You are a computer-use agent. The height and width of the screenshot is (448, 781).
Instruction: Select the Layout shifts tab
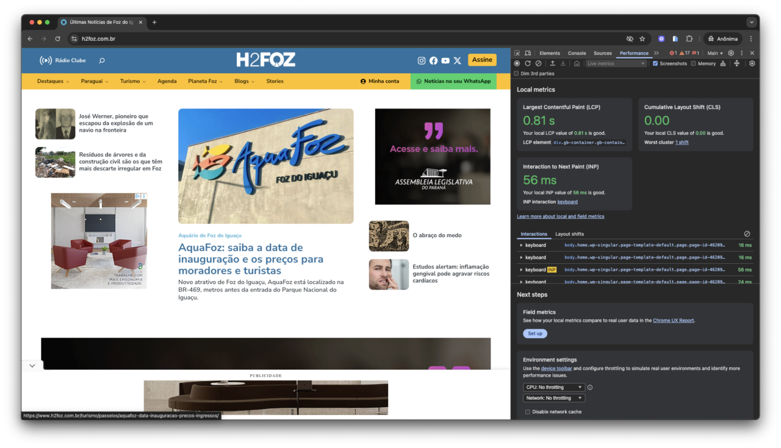(569, 234)
